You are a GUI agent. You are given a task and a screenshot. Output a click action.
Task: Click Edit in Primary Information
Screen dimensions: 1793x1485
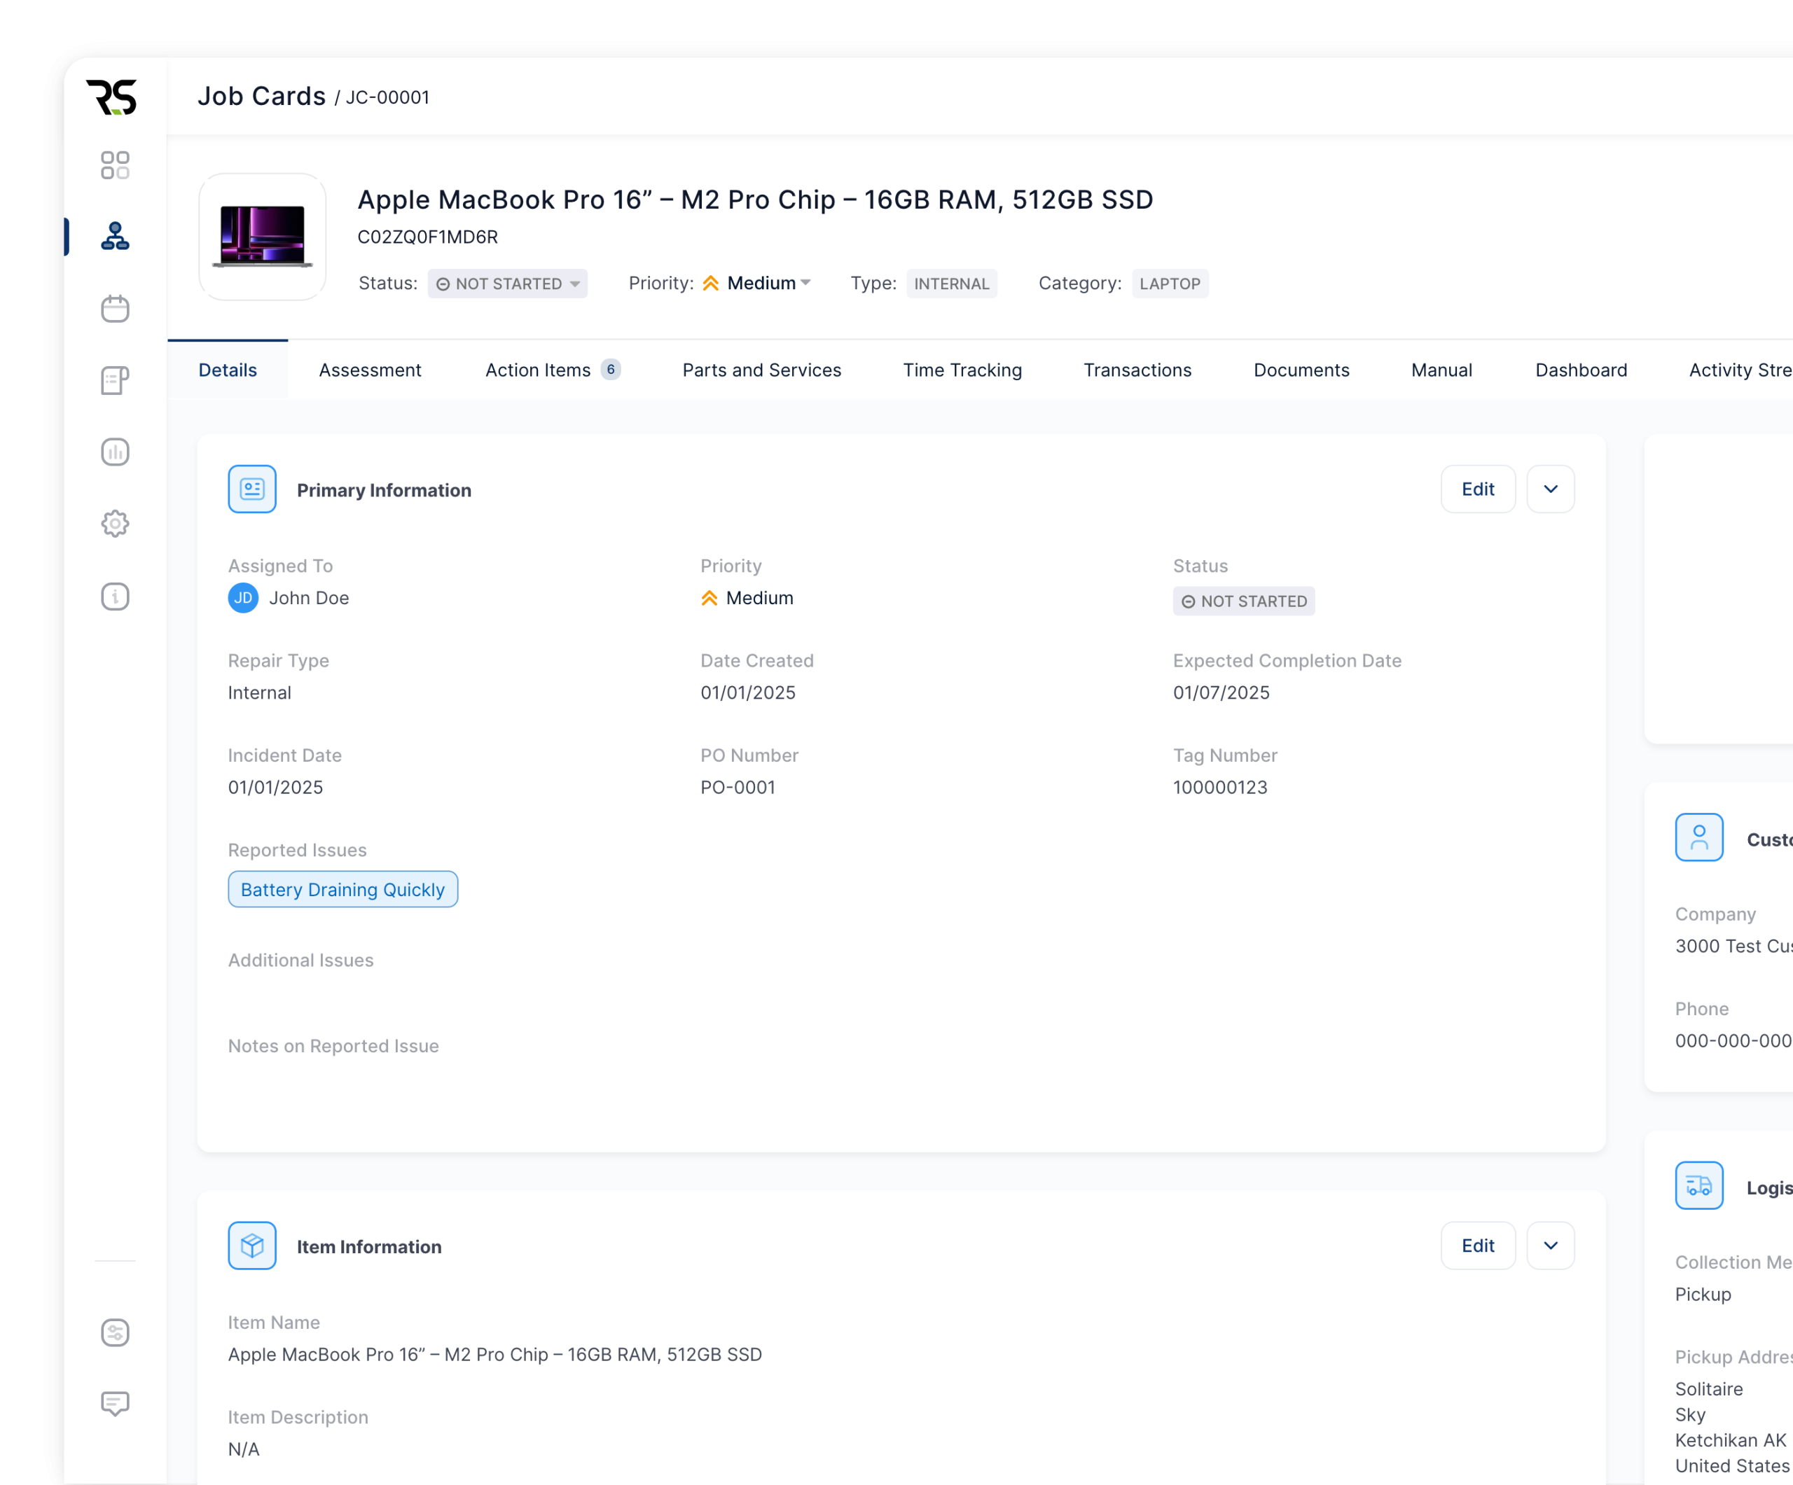coord(1478,489)
